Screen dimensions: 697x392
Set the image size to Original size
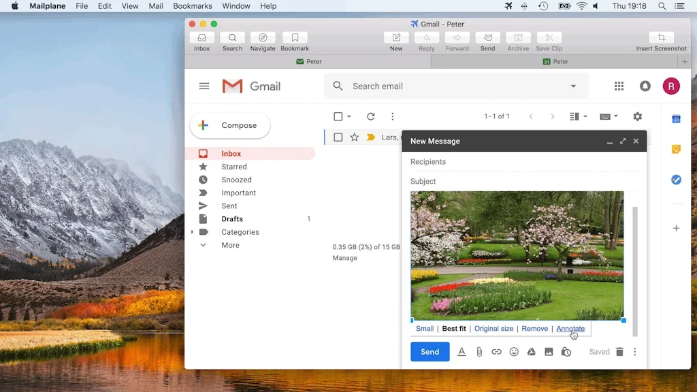point(494,328)
